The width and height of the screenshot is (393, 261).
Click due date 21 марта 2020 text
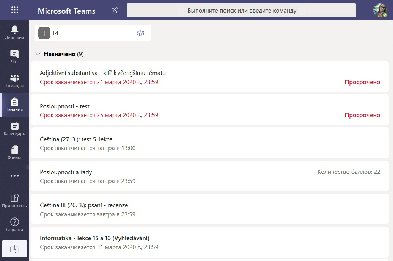(x=99, y=82)
